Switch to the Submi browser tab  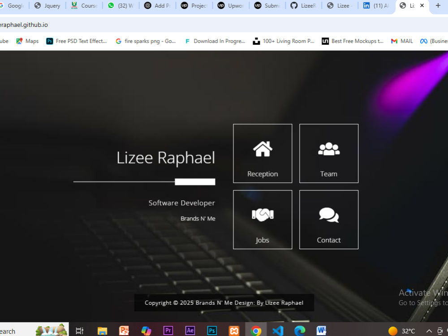(x=267, y=6)
